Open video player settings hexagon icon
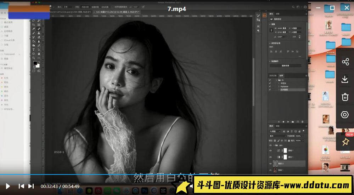Screen dimensions: 354x195 (345, 115)
